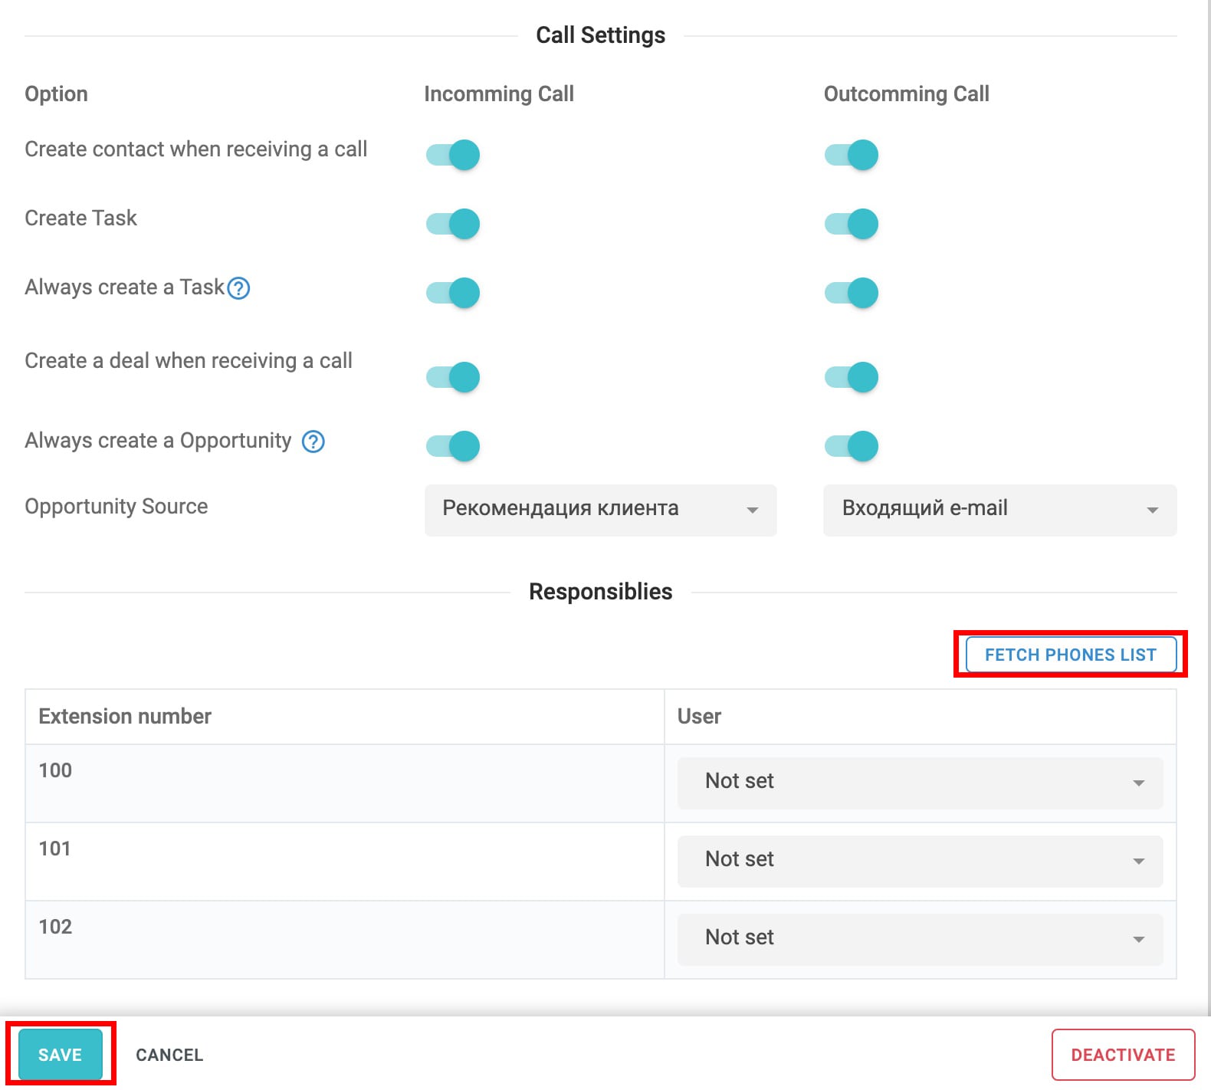The height and width of the screenshot is (1090, 1211).
Task: Click help icon next to Always create a Task
Action: pos(239,288)
